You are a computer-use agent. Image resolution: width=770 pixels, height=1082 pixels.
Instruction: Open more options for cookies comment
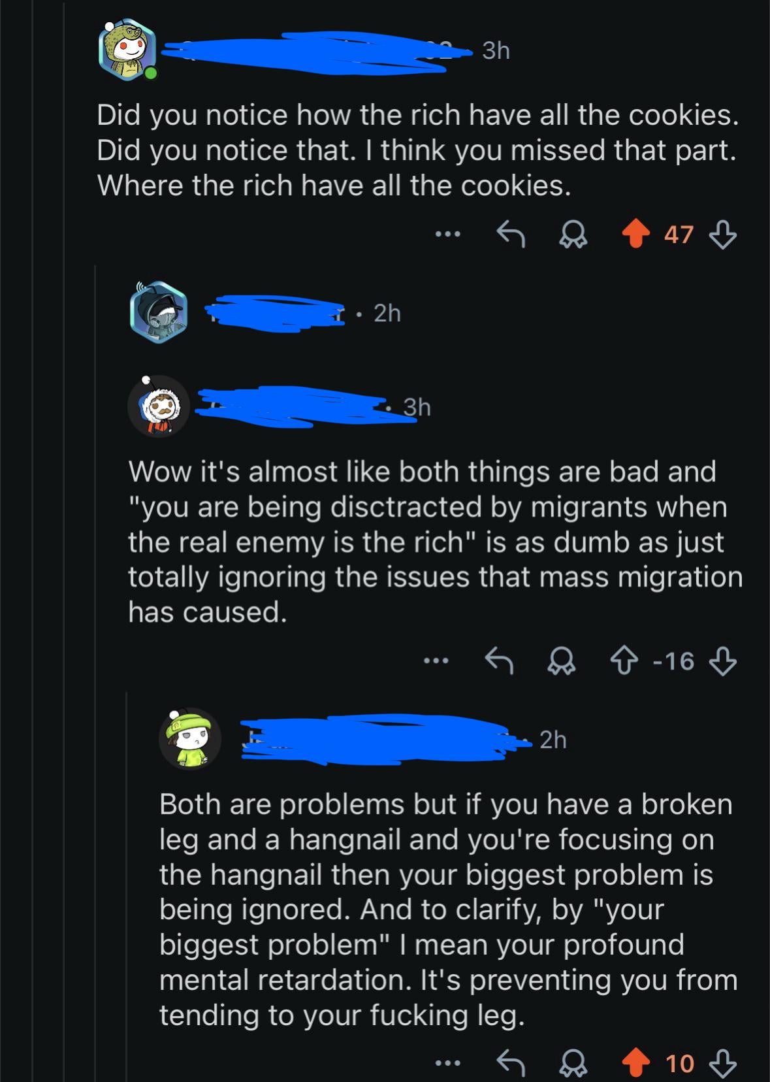pyautogui.click(x=450, y=234)
